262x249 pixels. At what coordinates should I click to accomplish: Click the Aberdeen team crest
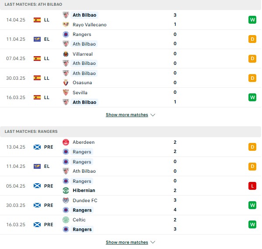pos(66,142)
